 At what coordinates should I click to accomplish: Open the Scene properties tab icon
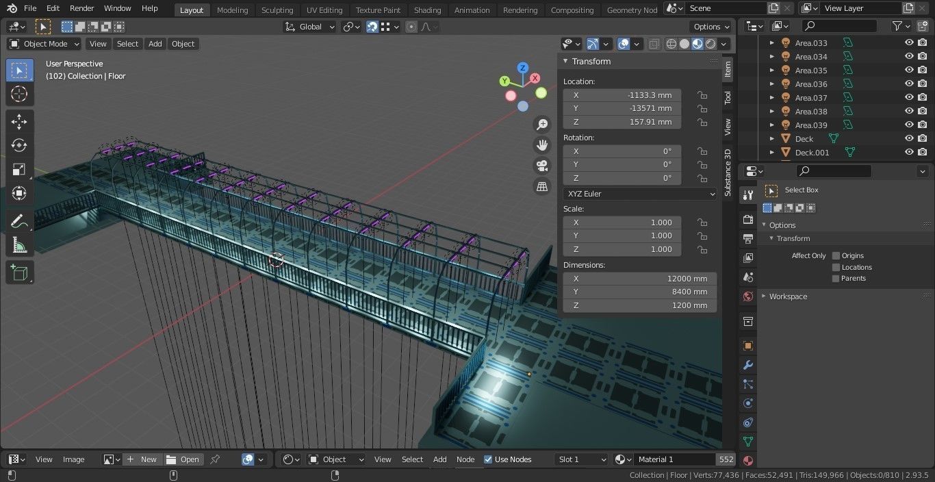tap(748, 277)
